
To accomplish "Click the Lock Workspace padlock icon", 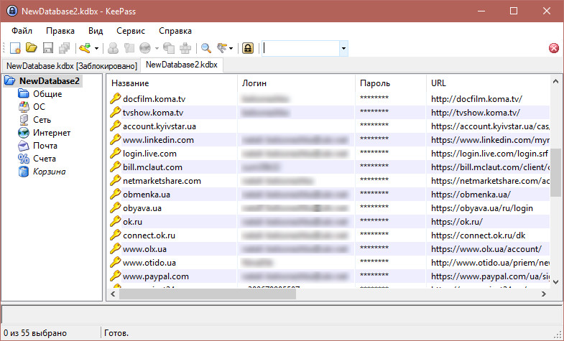I will [x=248, y=48].
